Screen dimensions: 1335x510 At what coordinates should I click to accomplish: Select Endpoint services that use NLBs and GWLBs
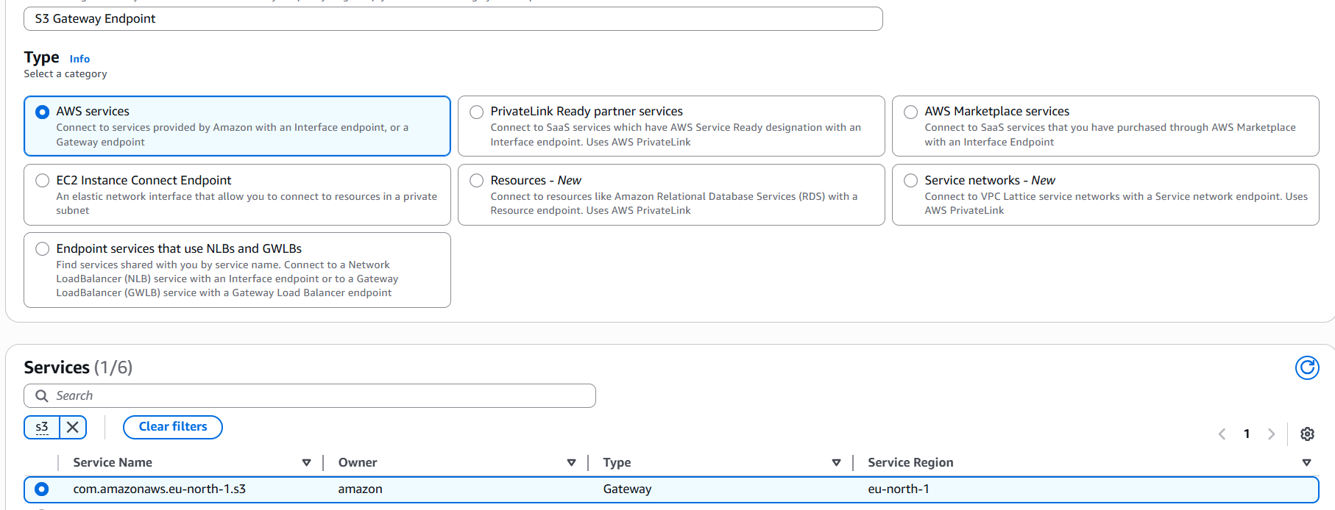click(x=42, y=249)
